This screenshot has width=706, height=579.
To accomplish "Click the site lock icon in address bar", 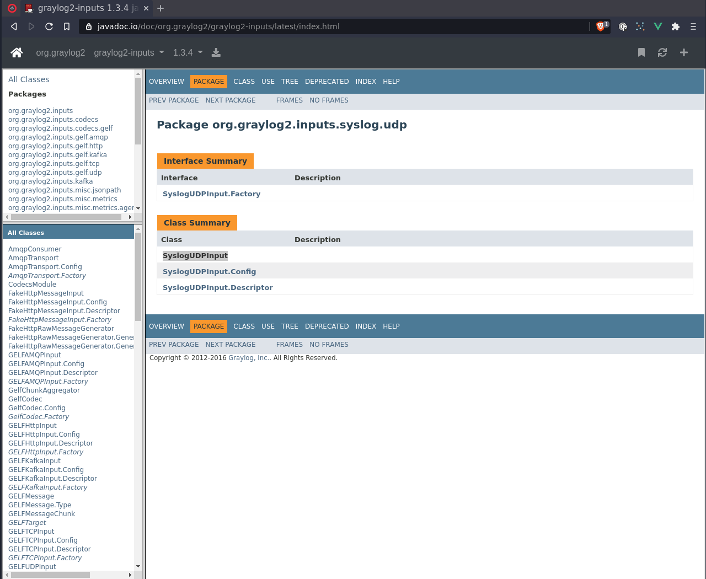I will (x=89, y=26).
